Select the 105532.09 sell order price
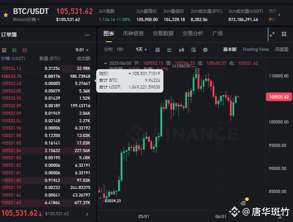Screen dimensions: 293x222 click(x=11, y=113)
